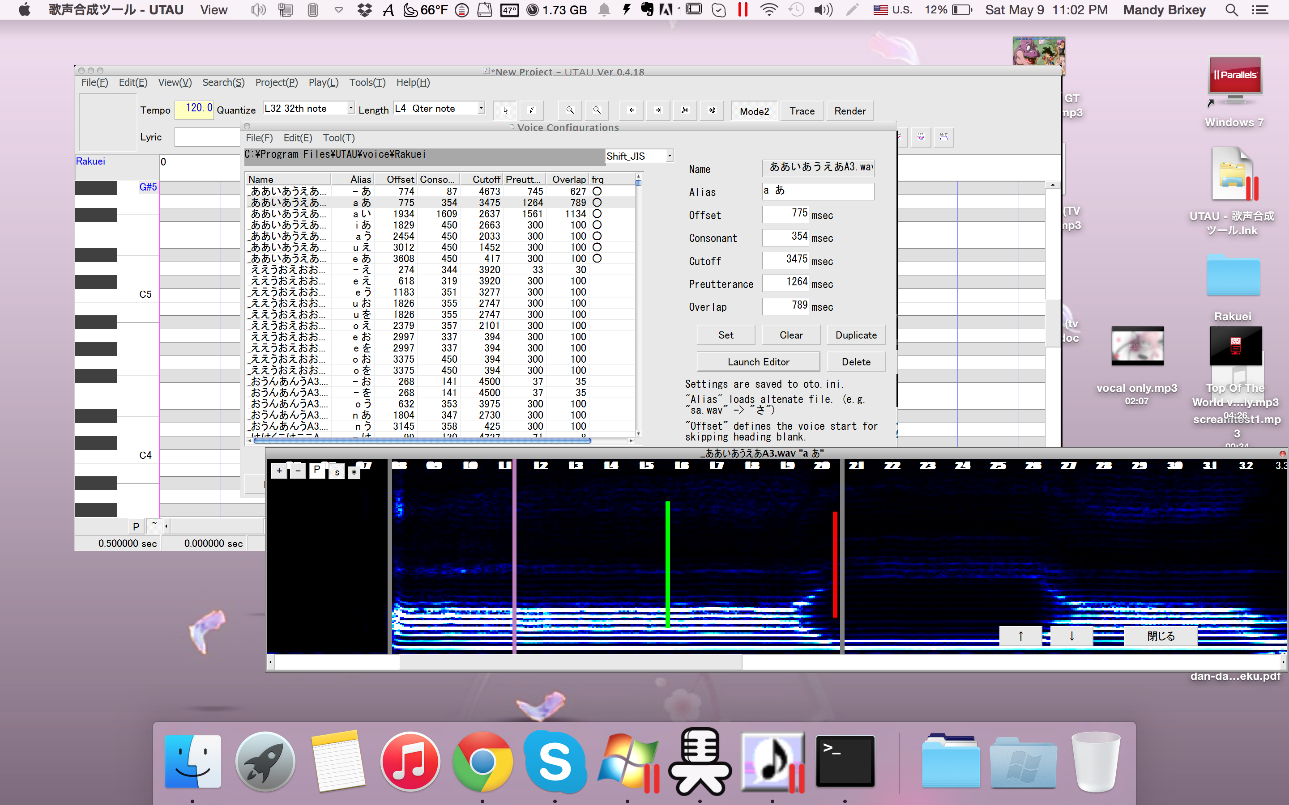
Task: Select the arrow pointer tool in UTAU toolbar
Action: click(505, 110)
